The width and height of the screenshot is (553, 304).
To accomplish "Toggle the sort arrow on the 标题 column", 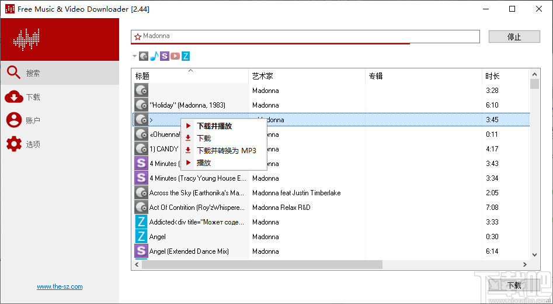I will pyautogui.click(x=190, y=71).
